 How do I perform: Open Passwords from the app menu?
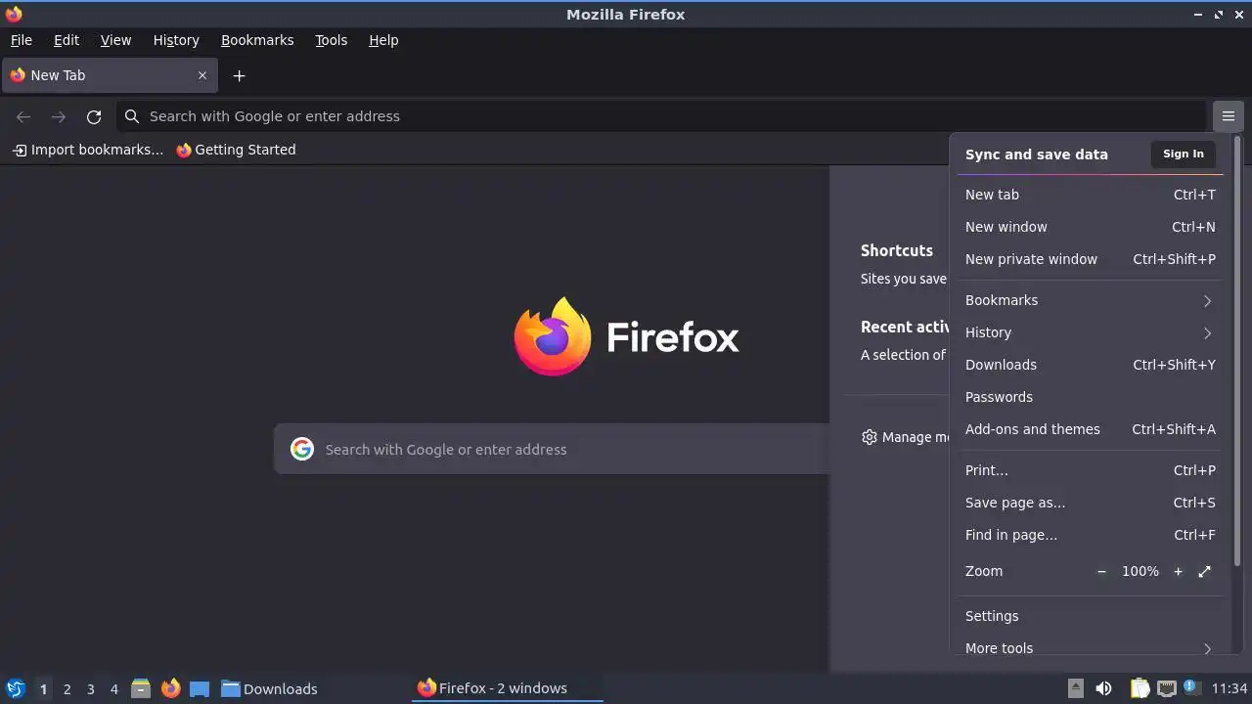tap(1089, 397)
